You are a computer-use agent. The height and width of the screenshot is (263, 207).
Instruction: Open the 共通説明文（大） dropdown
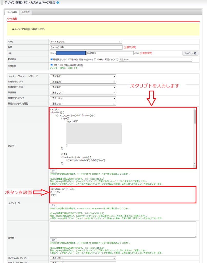pos(83,87)
